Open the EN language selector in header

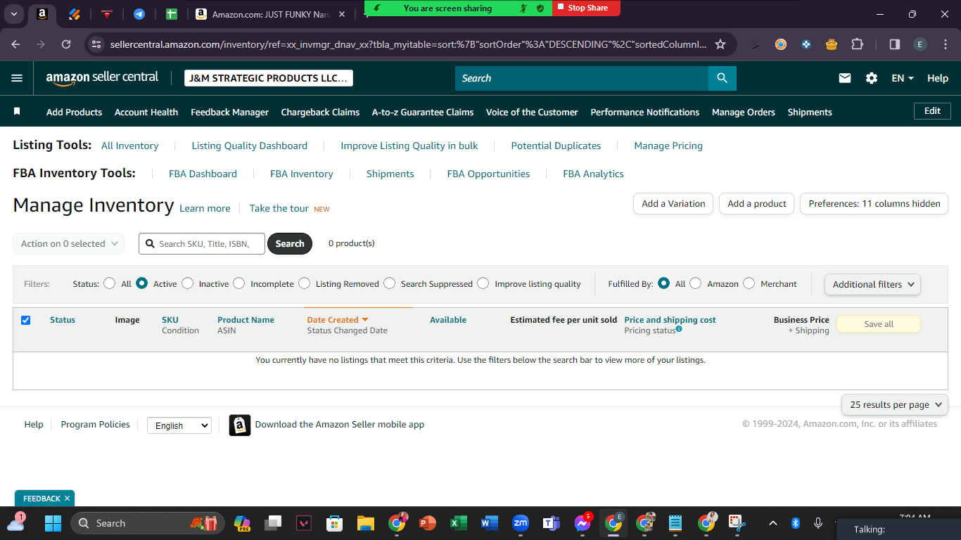[x=903, y=78]
